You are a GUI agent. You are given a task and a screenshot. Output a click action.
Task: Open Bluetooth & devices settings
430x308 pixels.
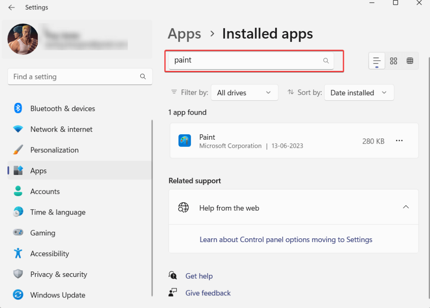[x=80, y=109]
